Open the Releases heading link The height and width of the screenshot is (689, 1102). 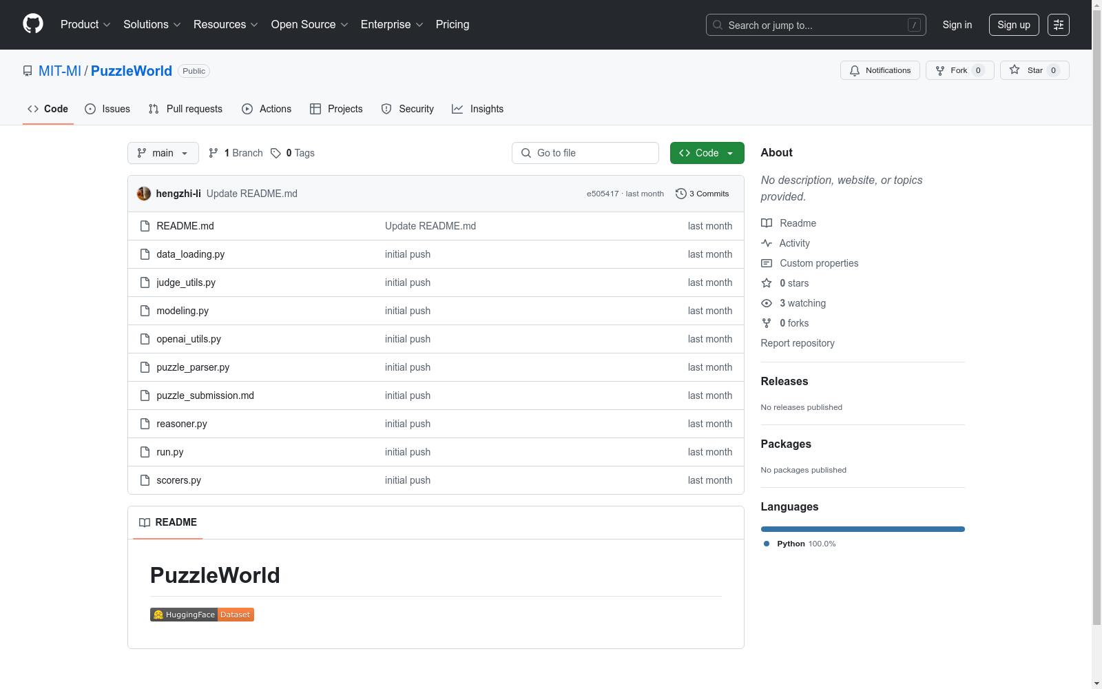point(784,382)
